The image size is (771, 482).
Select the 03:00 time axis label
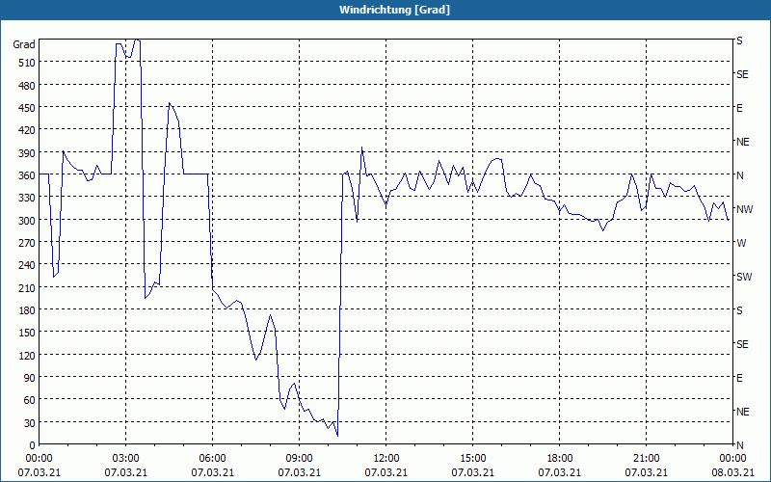click(125, 458)
